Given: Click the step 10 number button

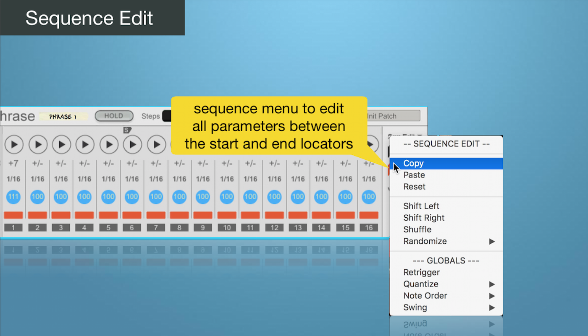Looking at the screenshot, I should tap(227, 227).
